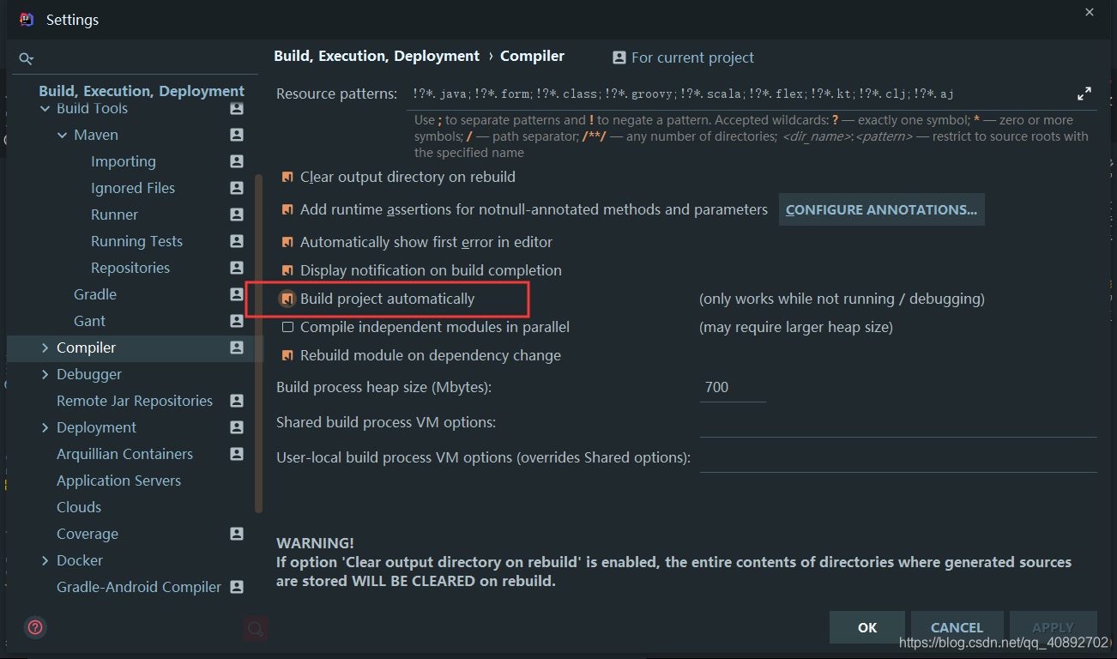
Task: Click Build, Execution, Deployment breadcrumb link
Action: 377,56
